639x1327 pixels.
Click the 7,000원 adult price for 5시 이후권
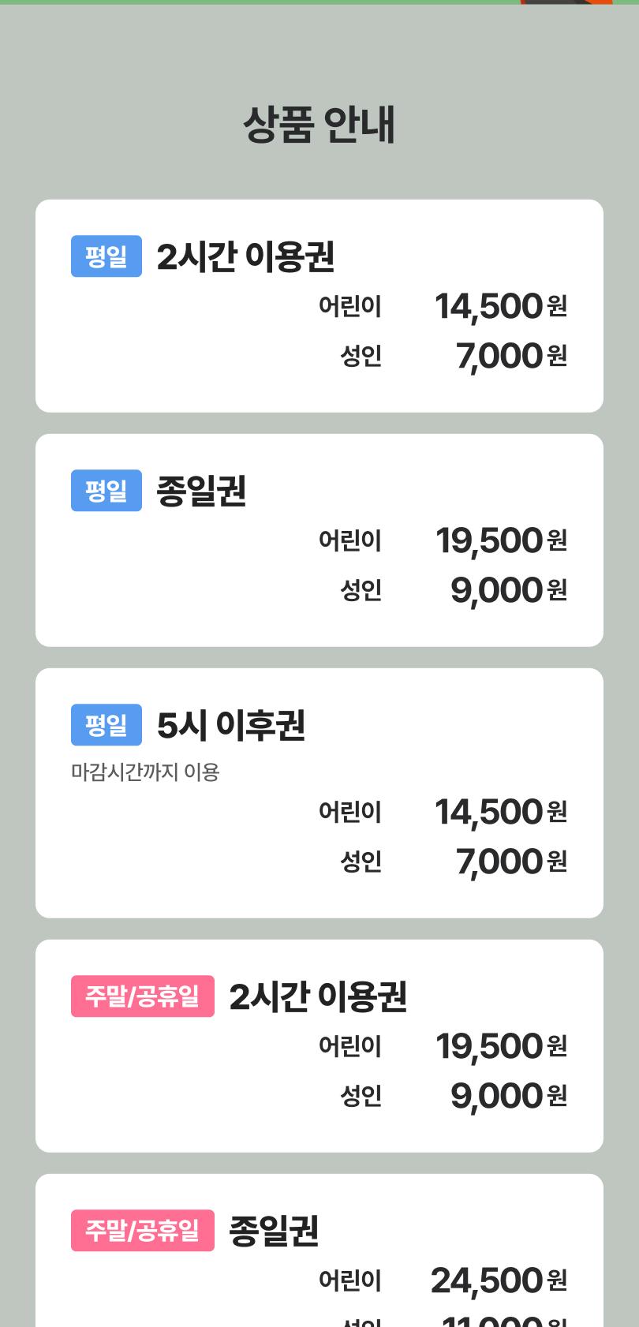(x=510, y=862)
